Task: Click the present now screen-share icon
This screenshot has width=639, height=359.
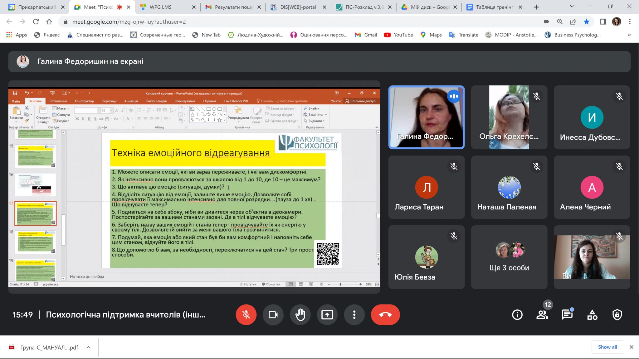Action: pyautogui.click(x=327, y=315)
